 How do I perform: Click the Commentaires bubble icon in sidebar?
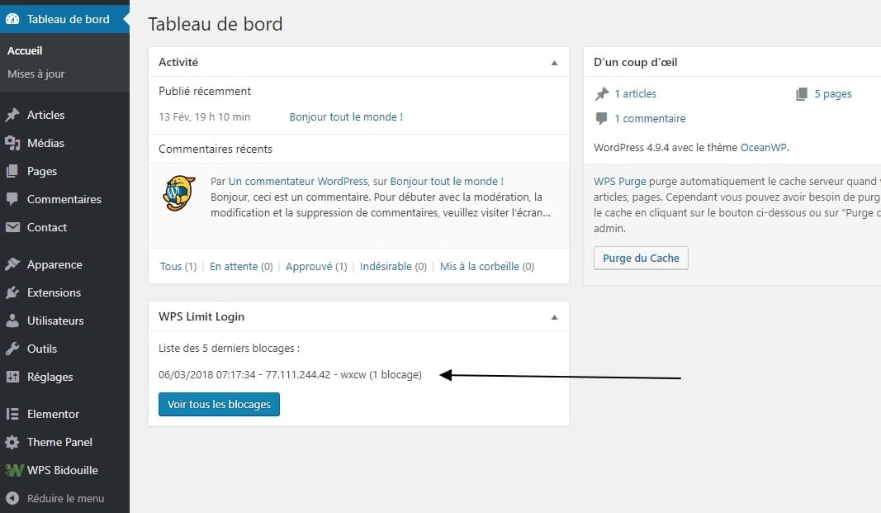coord(12,199)
